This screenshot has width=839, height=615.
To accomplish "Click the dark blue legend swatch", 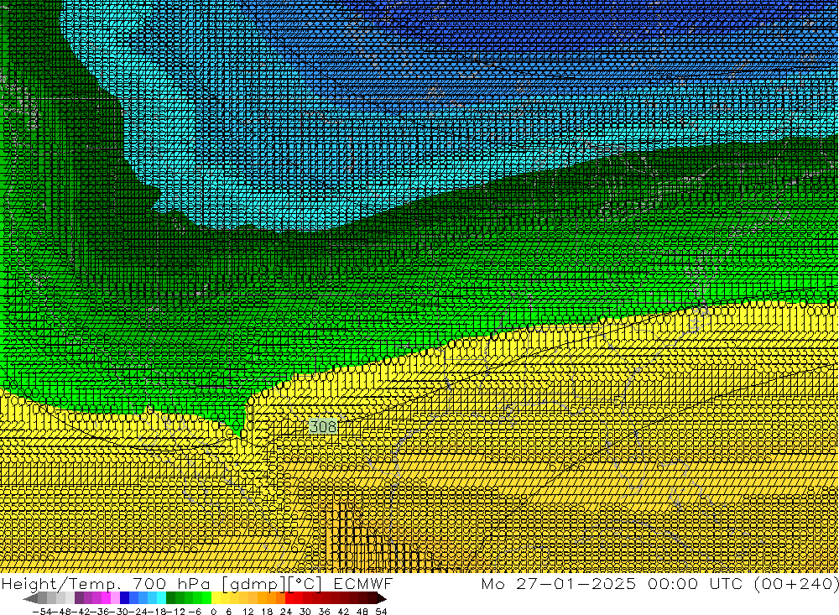I will tap(125, 598).
